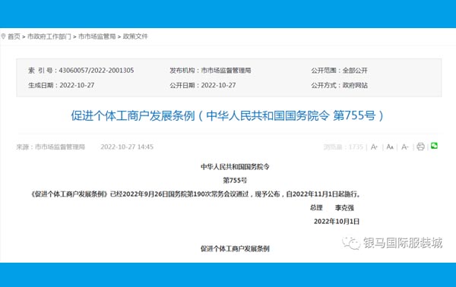The image size is (456, 287).
Task: Click bottom heading 促进个体工商户发展条例
Action: 235,248
